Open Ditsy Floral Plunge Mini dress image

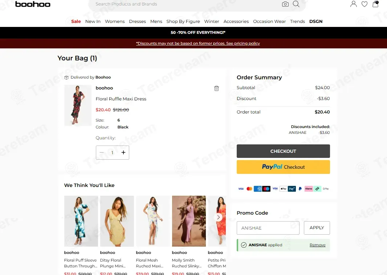[117, 221]
